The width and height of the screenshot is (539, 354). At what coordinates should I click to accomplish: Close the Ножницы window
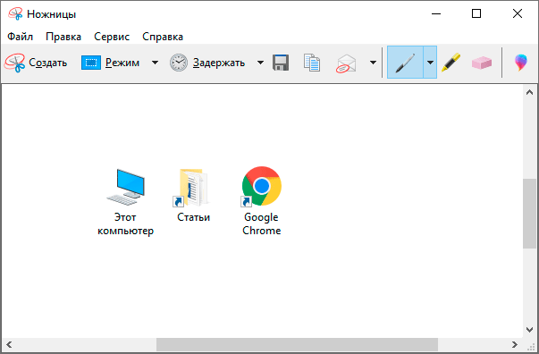click(517, 13)
